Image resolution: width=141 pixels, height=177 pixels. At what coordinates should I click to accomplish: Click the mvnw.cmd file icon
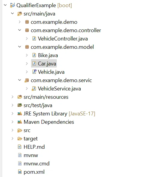pyautogui.click(x=20, y=163)
